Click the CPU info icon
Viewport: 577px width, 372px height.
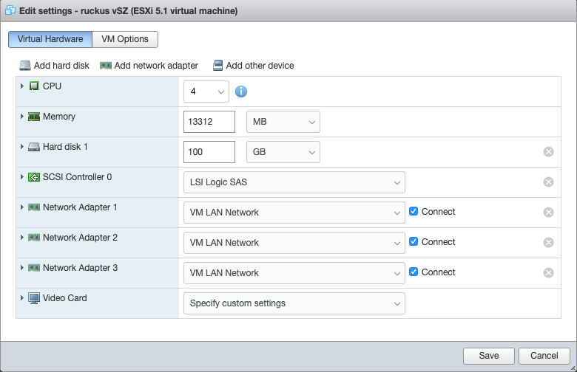[241, 92]
